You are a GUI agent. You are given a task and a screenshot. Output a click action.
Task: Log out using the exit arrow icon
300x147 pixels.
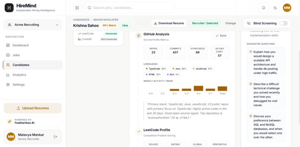click(x=55, y=137)
